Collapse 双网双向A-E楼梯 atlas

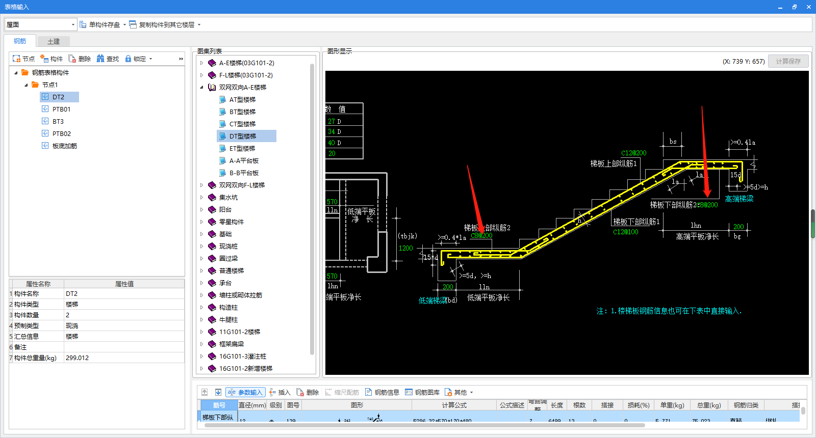201,88
